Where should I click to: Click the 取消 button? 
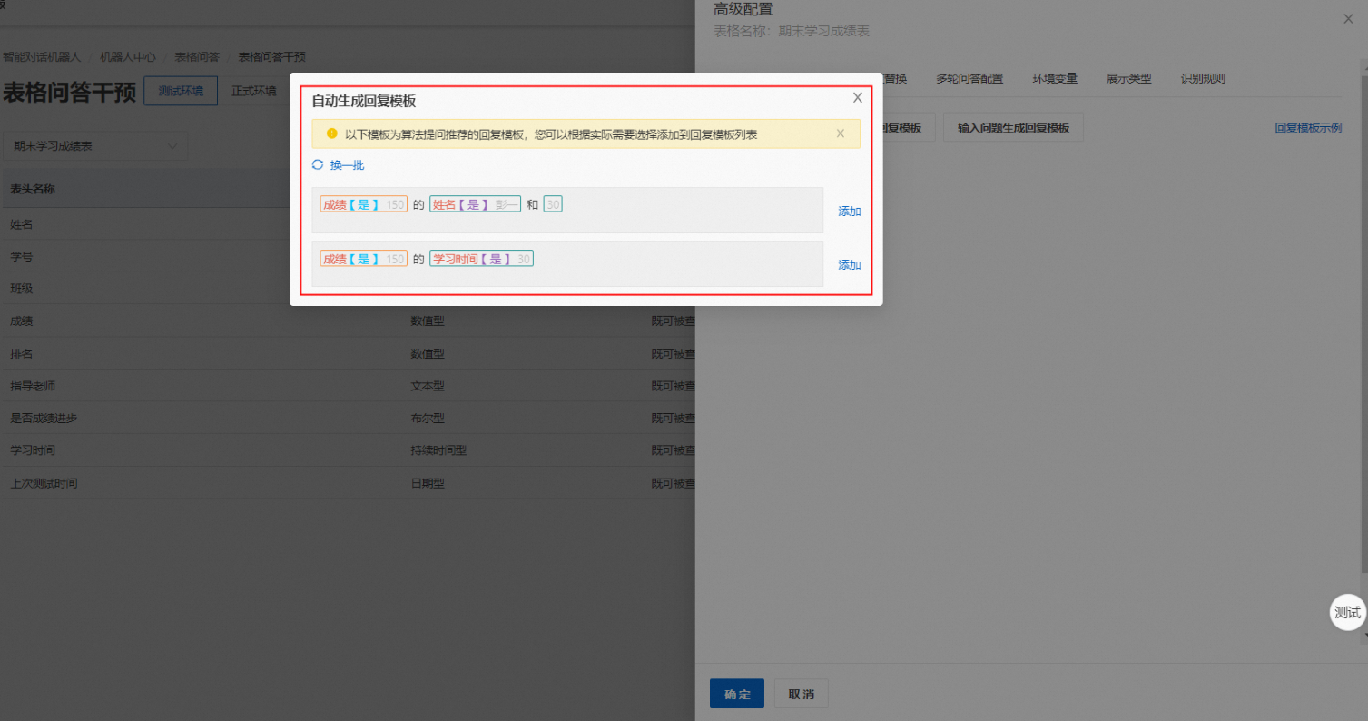point(801,694)
